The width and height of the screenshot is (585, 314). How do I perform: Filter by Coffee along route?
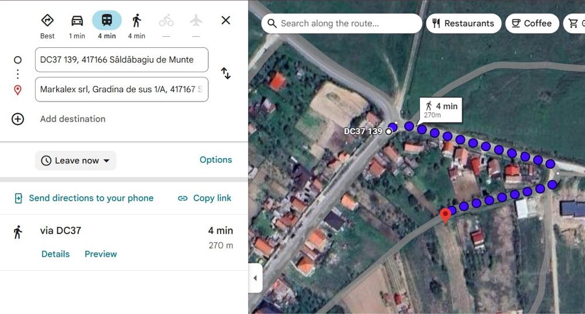[x=532, y=23]
